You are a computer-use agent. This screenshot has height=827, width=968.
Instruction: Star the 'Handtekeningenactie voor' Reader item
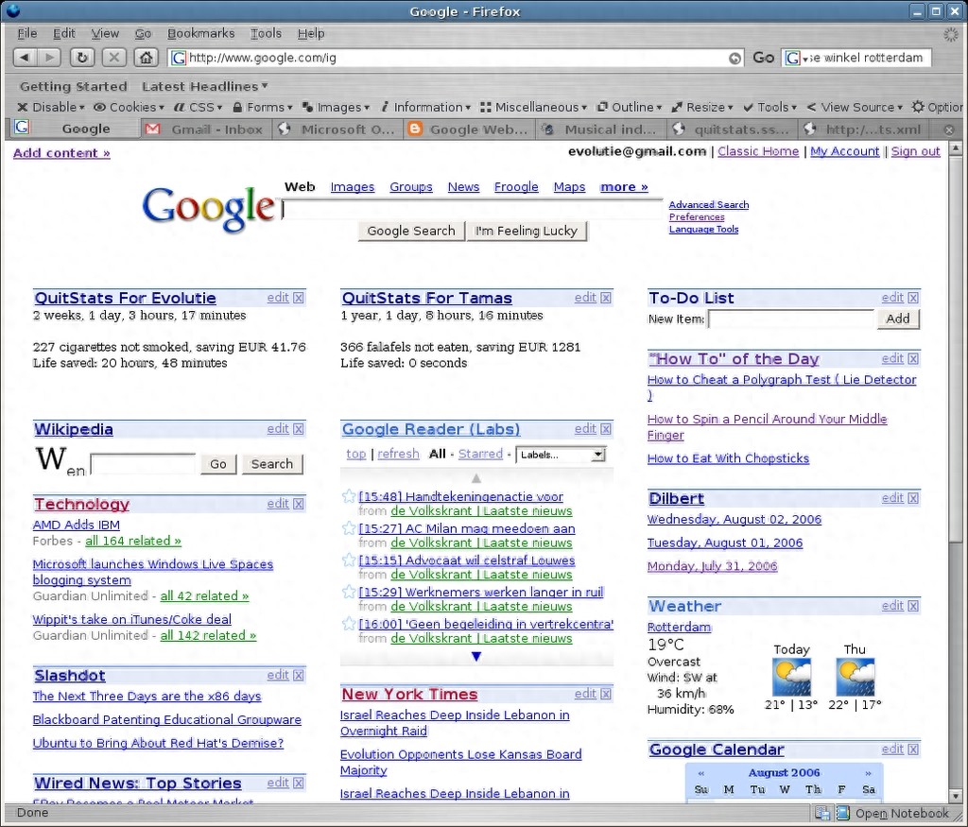pos(348,496)
